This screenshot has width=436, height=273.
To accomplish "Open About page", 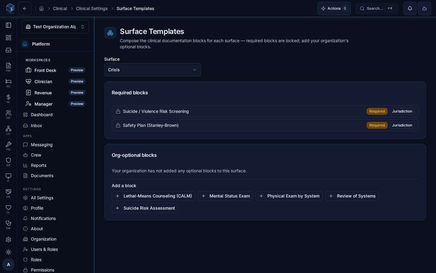I will (x=55, y=229).
